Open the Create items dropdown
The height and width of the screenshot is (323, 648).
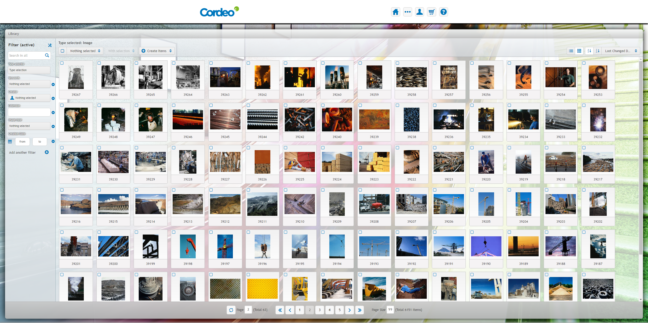(x=157, y=51)
